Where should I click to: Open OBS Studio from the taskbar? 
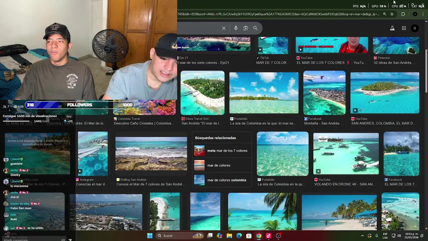[278, 236]
